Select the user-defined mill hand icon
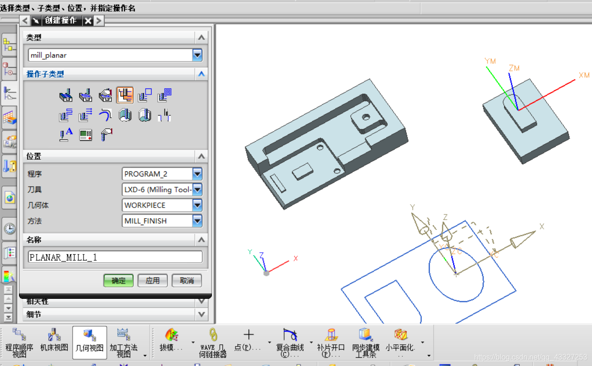 105,135
